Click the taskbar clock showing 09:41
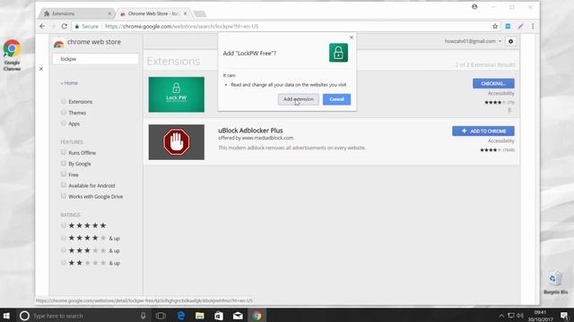 tap(540, 316)
